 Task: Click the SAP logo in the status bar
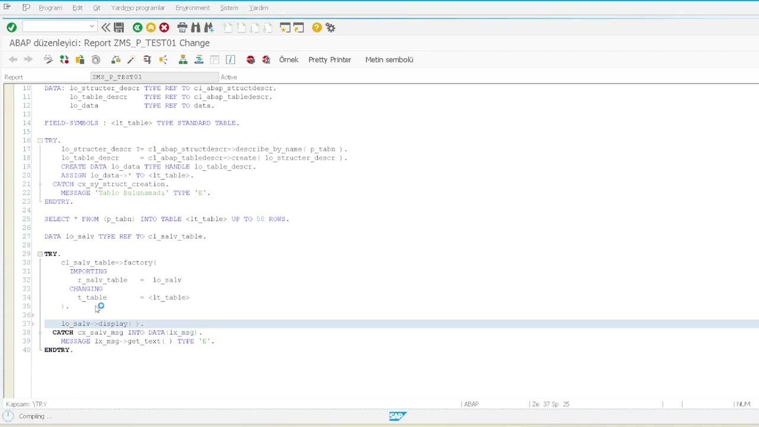[397, 416]
